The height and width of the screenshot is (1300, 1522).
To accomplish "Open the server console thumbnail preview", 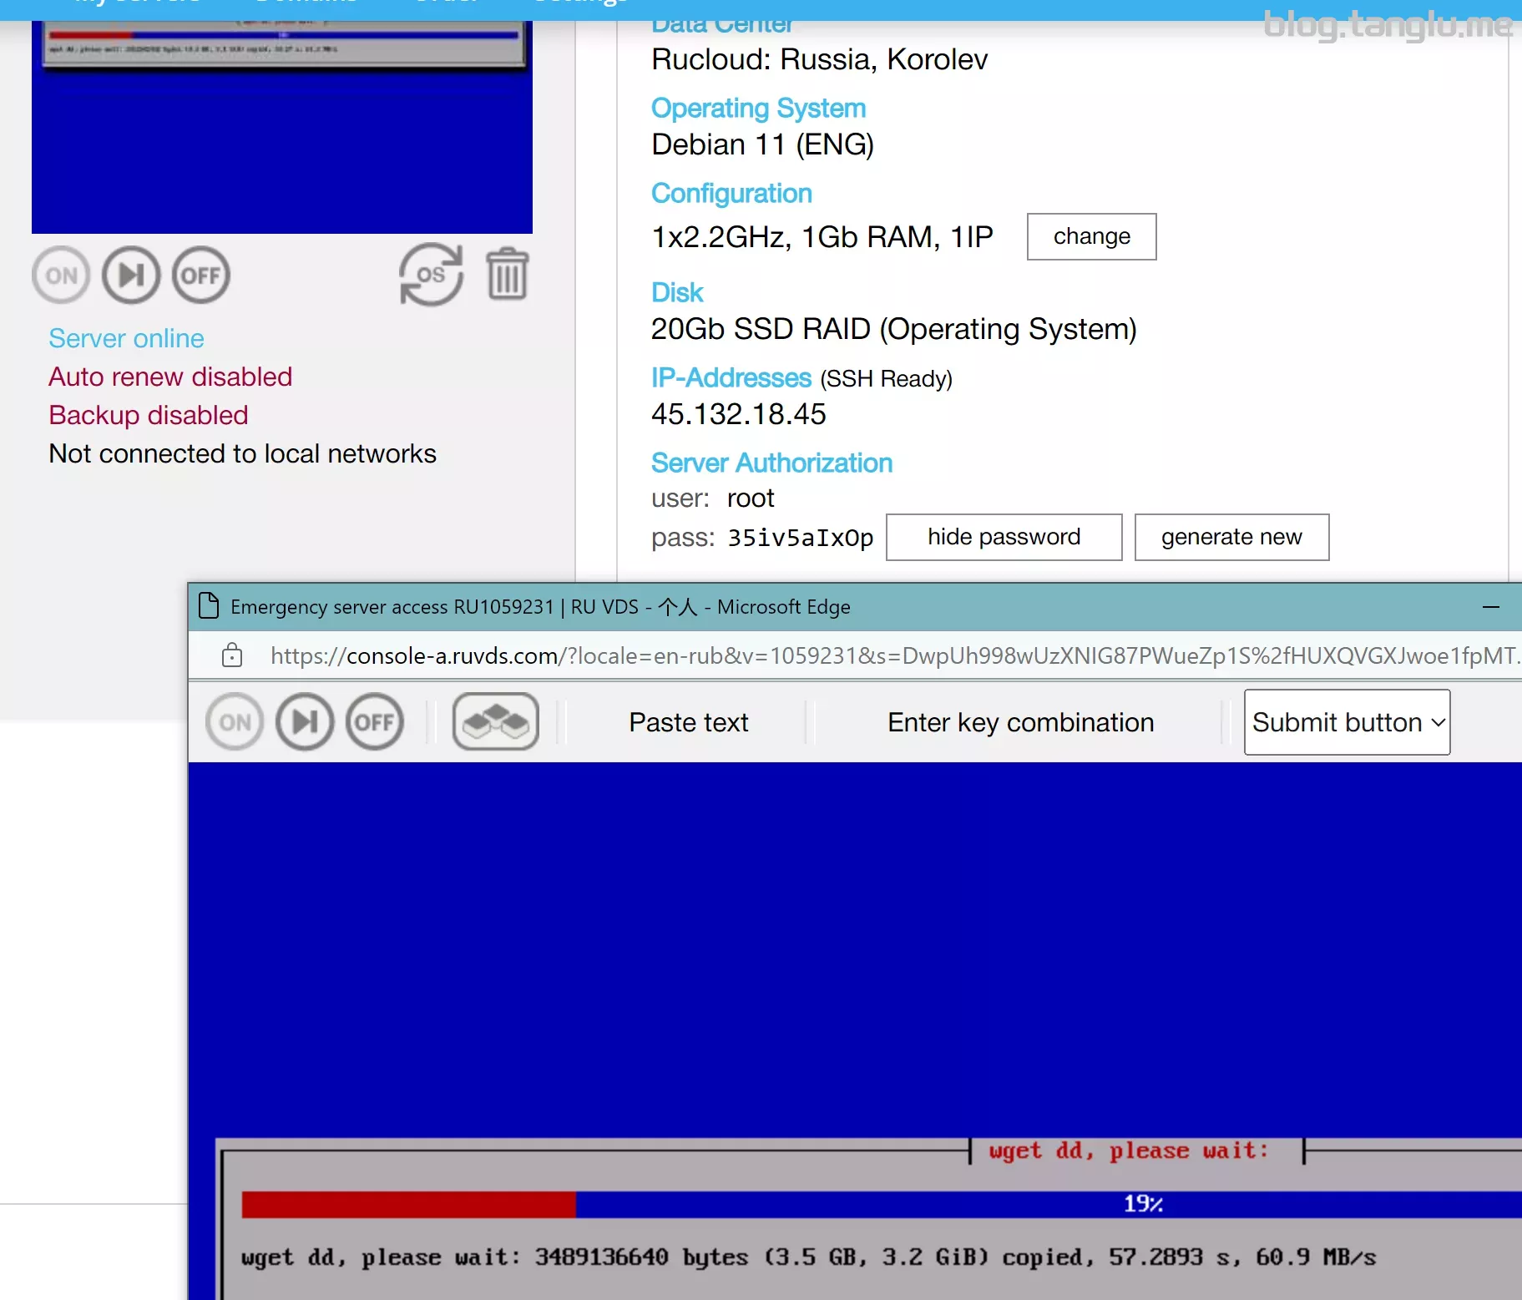I will (x=282, y=125).
